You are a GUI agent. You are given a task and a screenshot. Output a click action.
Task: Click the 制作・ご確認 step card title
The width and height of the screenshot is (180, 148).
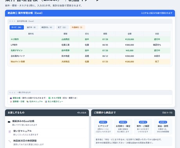coord(143,126)
